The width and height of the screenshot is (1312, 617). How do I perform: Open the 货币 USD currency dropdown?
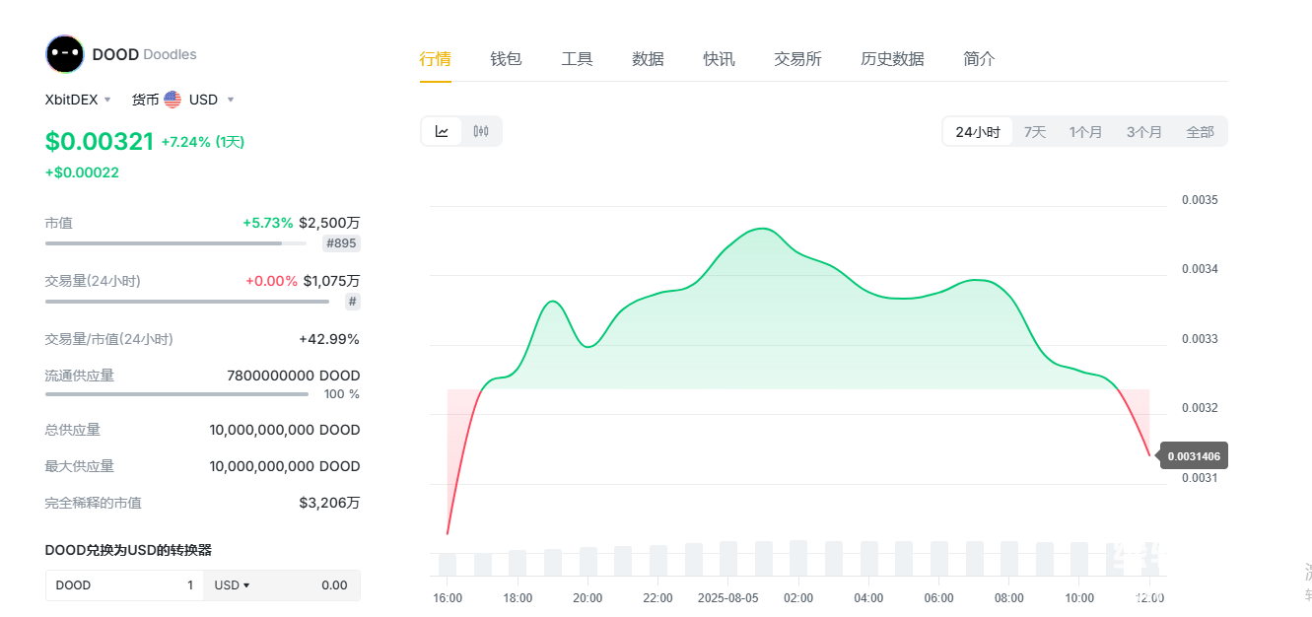coord(183,100)
